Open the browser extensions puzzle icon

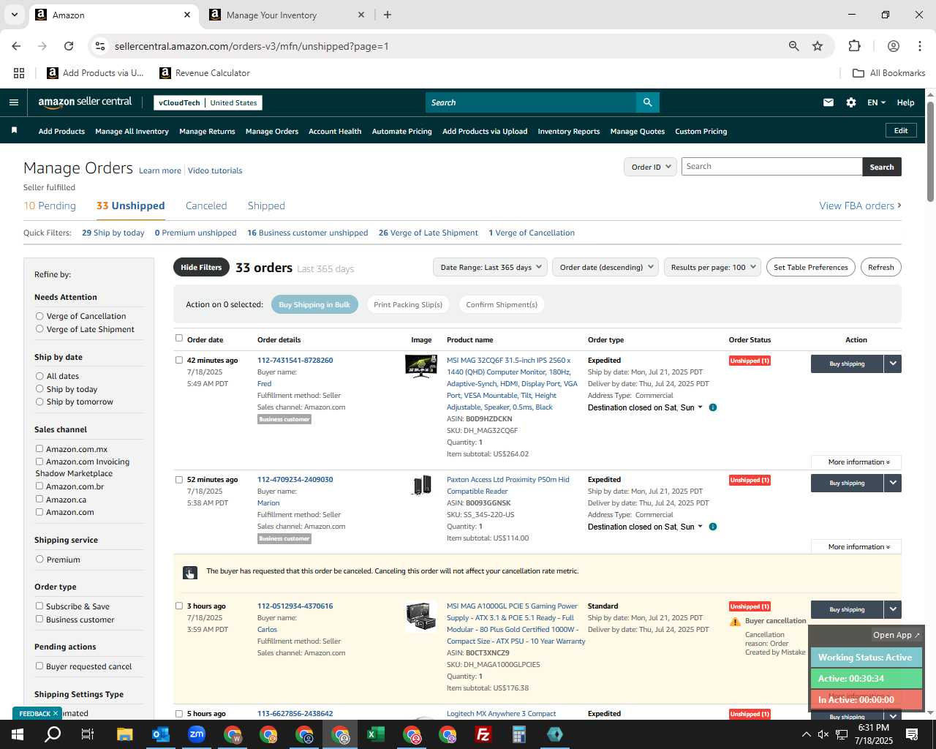[854, 46]
